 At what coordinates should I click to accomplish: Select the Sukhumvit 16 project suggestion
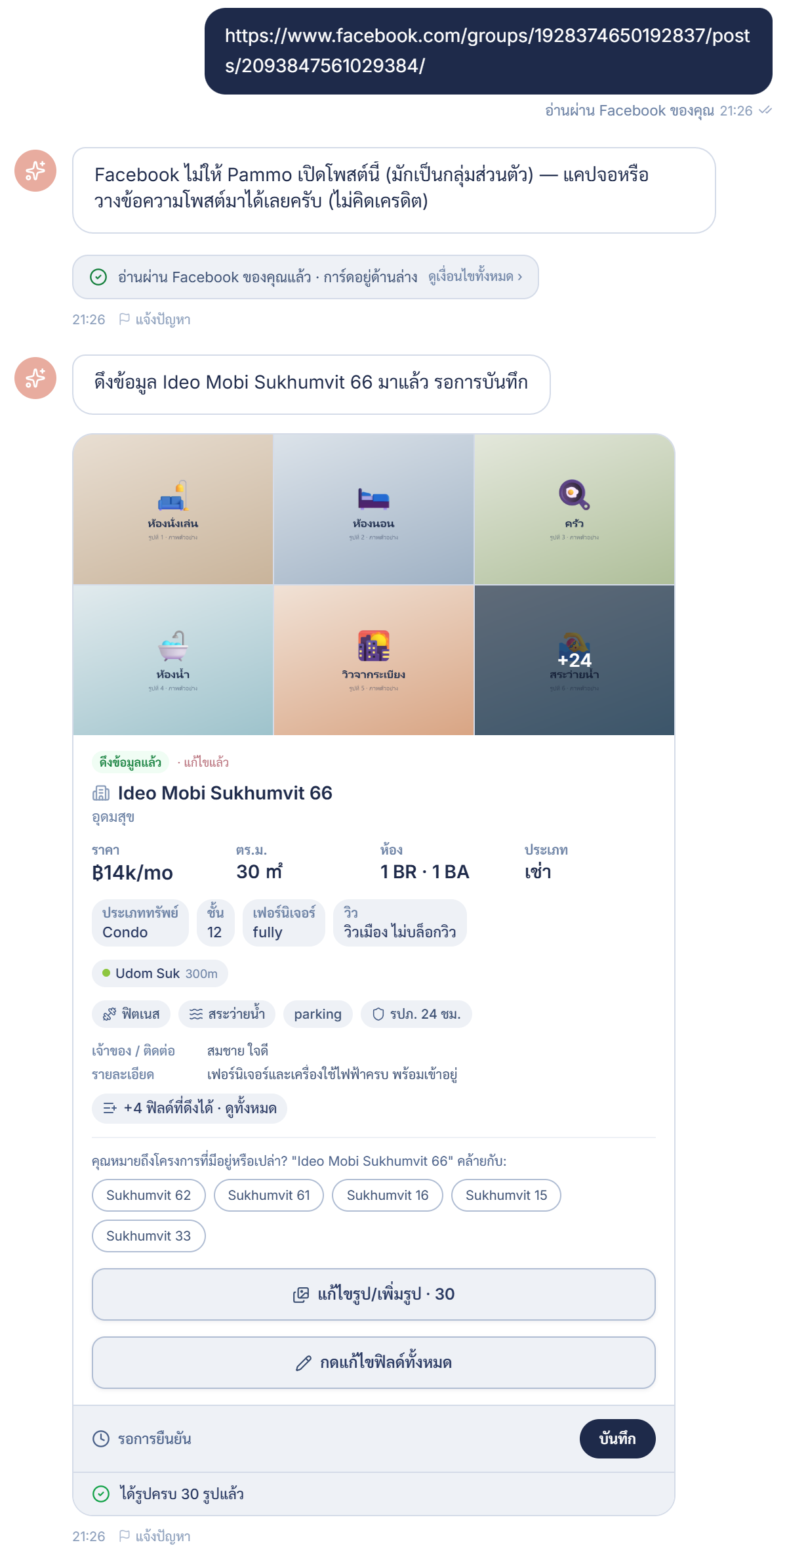click(x=388, y=1195)
